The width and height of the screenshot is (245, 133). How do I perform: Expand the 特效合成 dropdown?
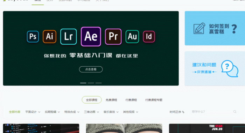pyautogui.click(x=72, y=112)
